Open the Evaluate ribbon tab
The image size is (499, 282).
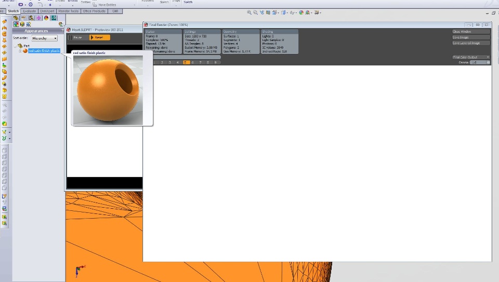coord(29,11)
